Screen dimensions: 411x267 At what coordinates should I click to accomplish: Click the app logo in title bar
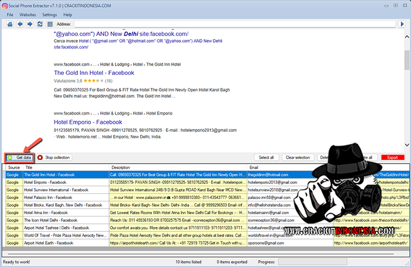(x=5, y=5)
